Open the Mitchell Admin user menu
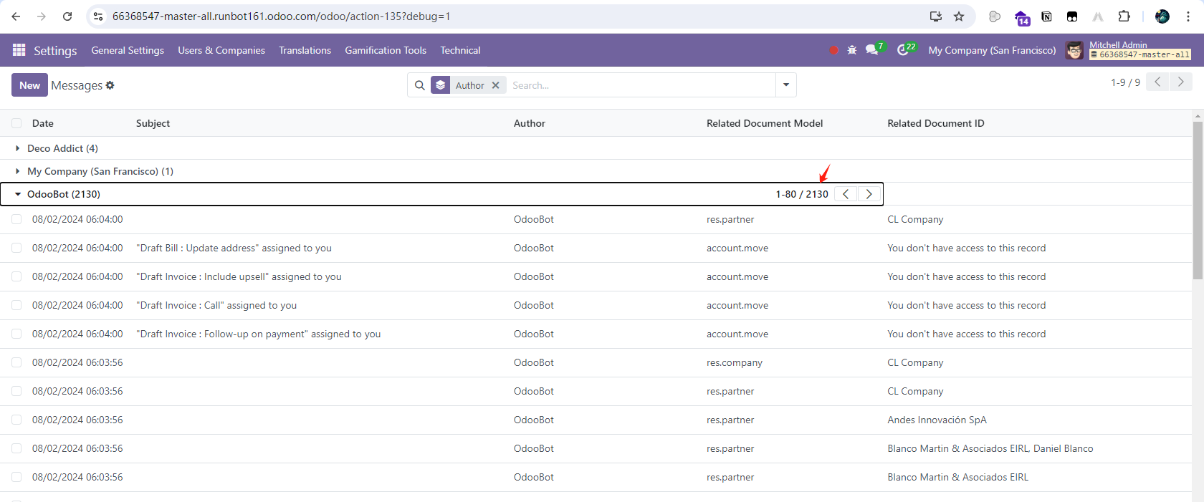Screen dimensions: 1204x502 pyautogui.click(x=1129, y=50)
